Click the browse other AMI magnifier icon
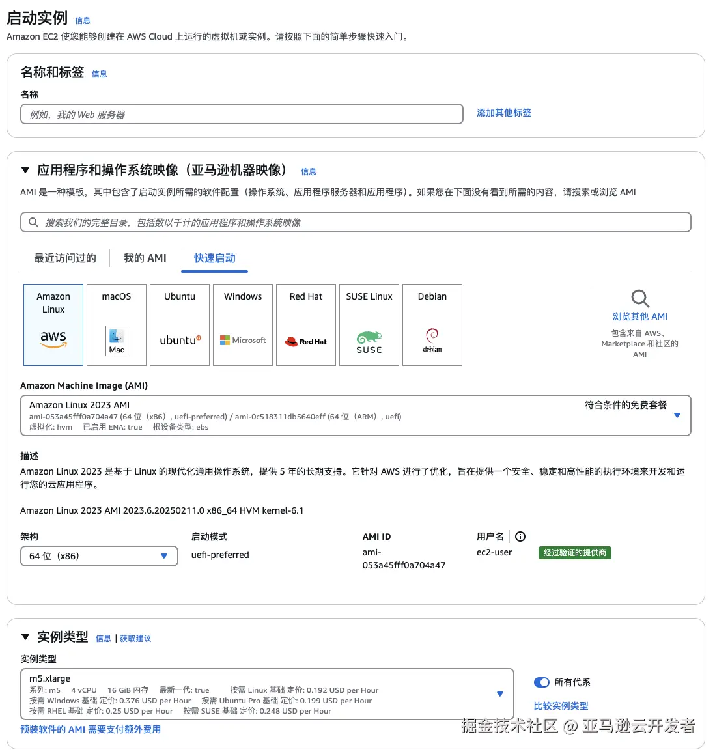The height and width of the screenshot is (754, 715). pos(640,299)
